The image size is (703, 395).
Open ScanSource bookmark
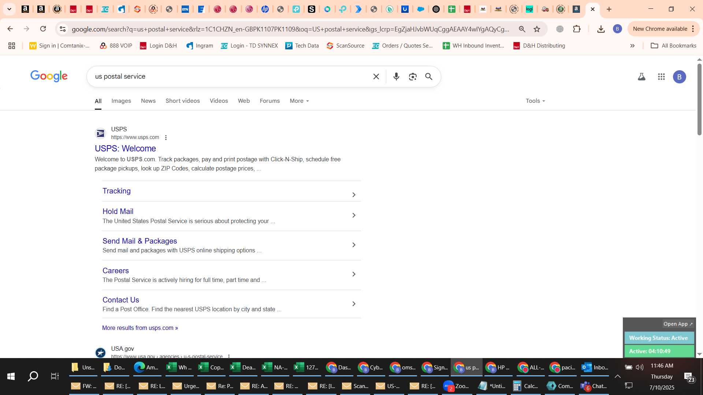coord(345,46)
